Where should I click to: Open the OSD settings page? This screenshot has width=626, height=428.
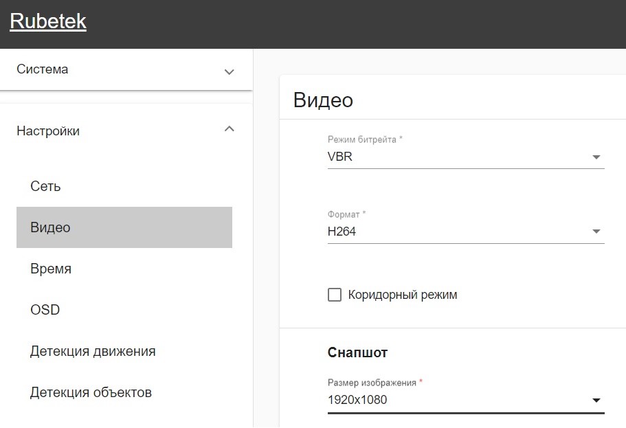[45, 310]
